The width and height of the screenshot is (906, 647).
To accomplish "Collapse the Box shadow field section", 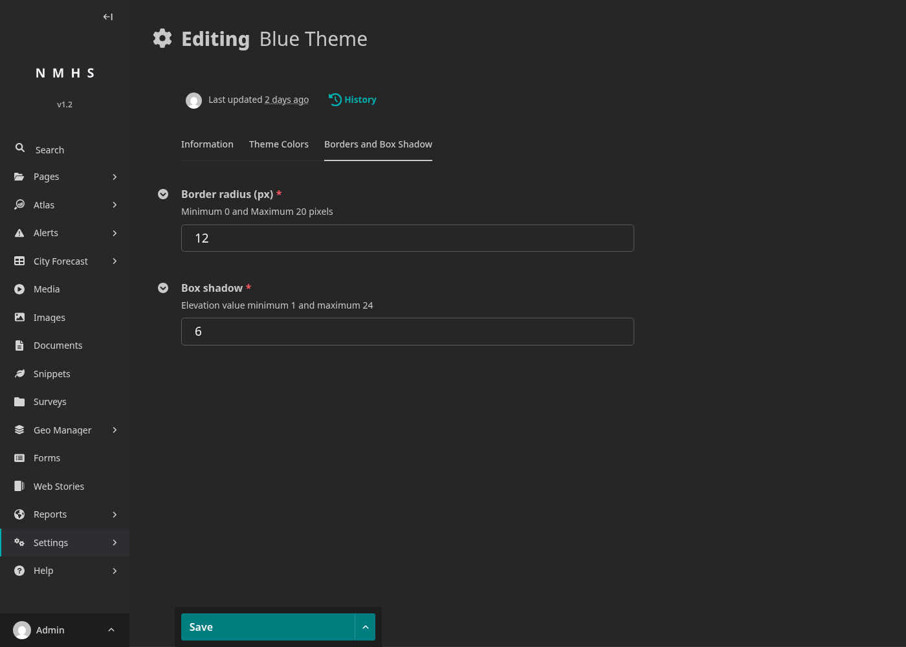I will pos(163,288).
